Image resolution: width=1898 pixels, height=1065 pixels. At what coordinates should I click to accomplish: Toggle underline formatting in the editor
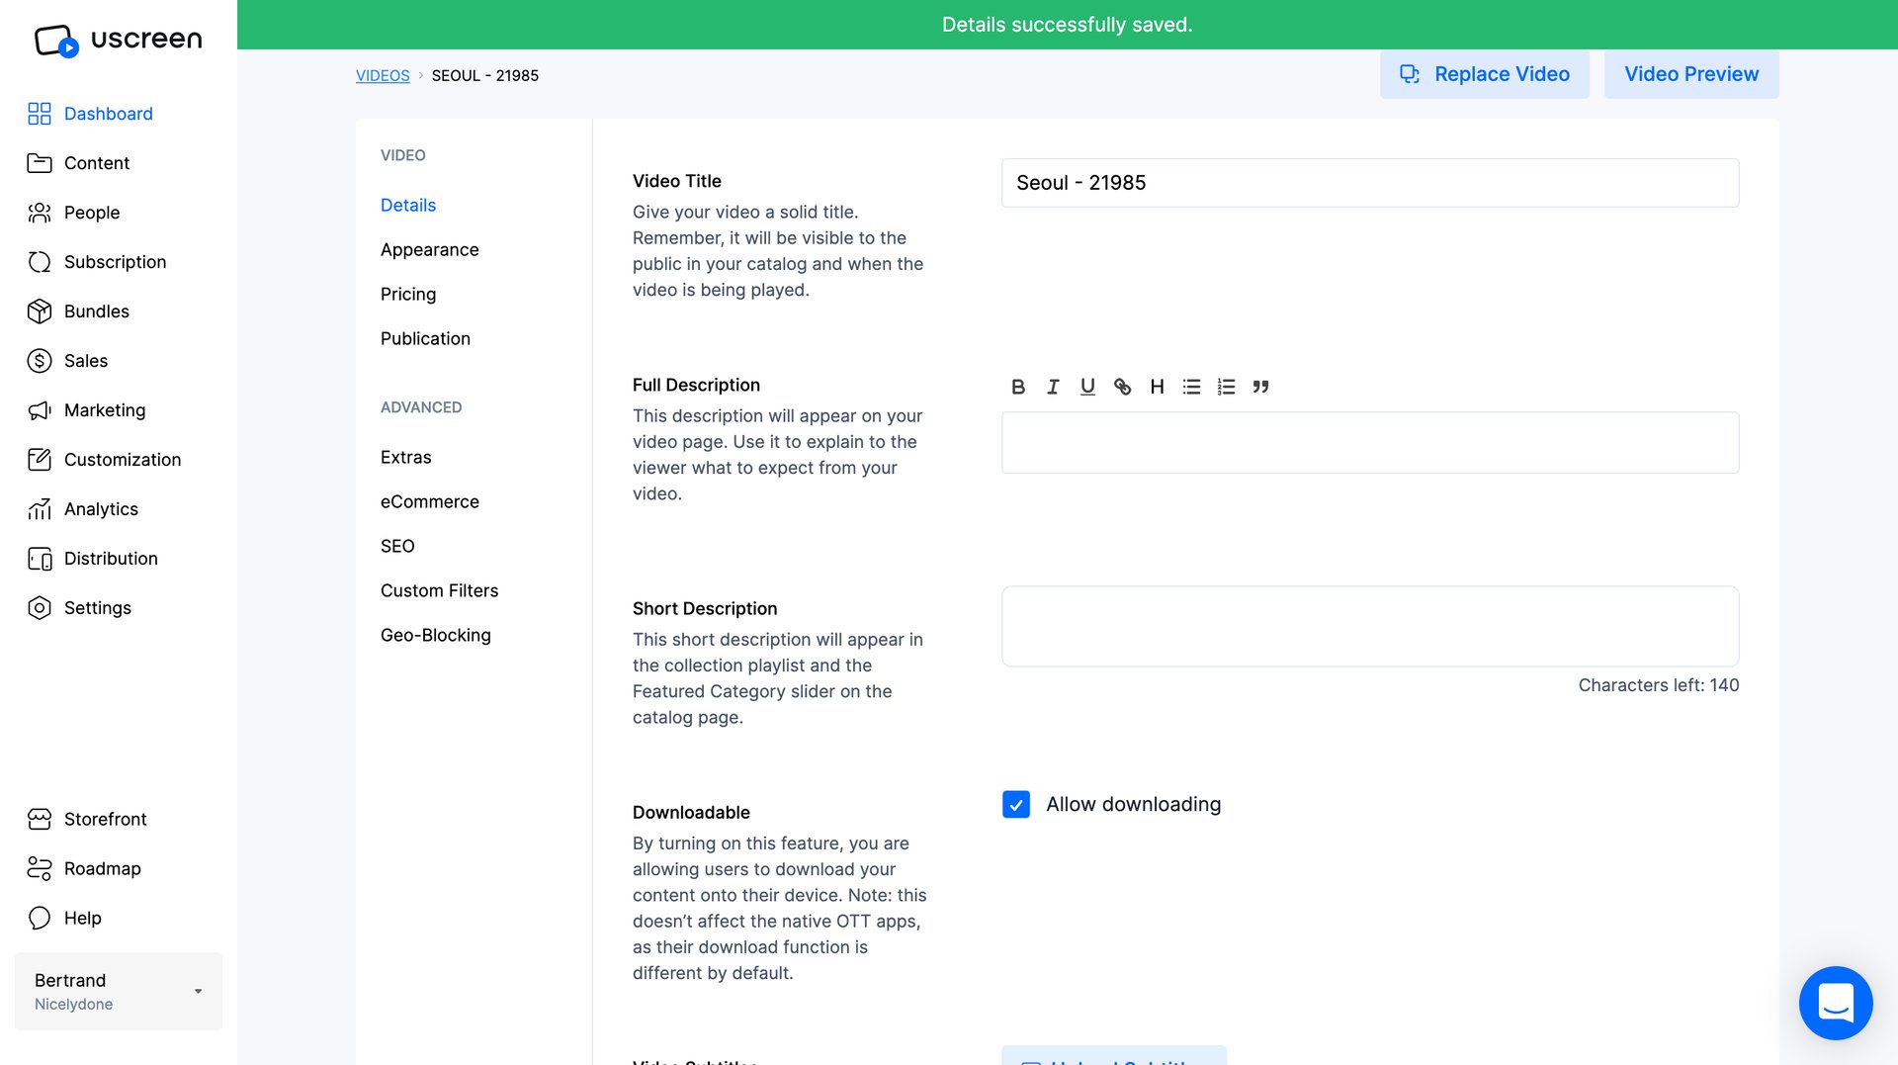coord(1087,387)
